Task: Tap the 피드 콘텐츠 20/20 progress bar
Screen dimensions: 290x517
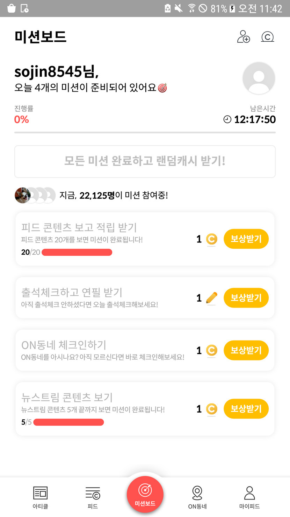Action: click(x=77, y=252)
